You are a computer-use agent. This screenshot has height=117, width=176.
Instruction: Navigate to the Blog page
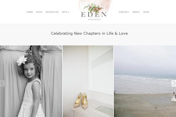pyautogui.click(x=39, y=12)
